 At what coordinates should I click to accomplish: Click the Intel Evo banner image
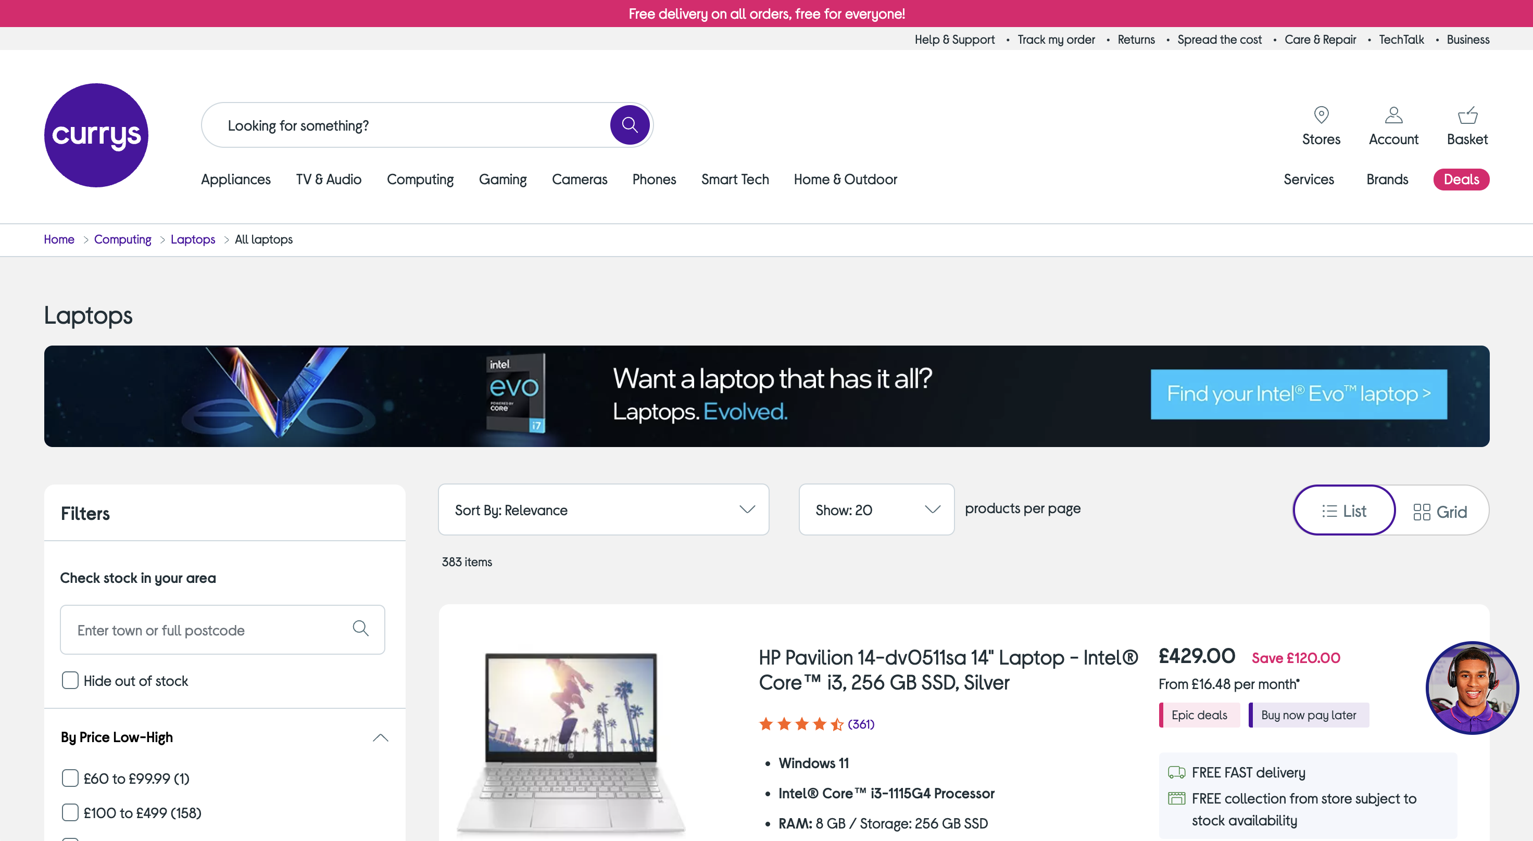click(x=767, y=396)
